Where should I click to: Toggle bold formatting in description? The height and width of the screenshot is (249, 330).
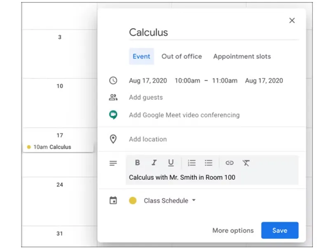[x=137, y=163]
